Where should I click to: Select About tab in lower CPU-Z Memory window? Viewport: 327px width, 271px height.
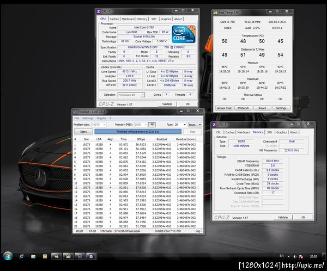pos(294,132)
